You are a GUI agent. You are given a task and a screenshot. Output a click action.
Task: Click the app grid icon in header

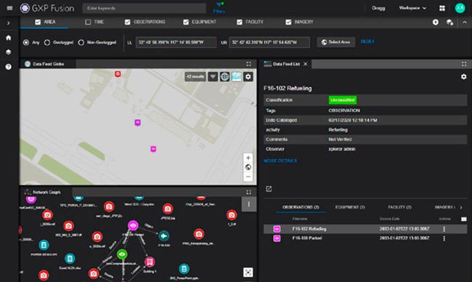click(442, 8)
